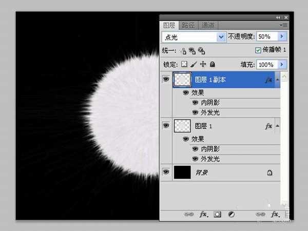Hide the 图层 1副本 layer
The width and height of the screenshot is (308, 231).
166,80
